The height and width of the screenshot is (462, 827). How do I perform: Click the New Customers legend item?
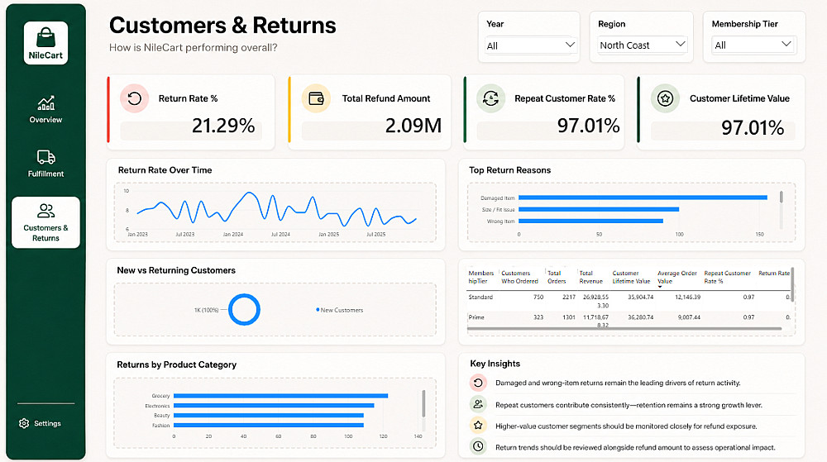point(339,310)
